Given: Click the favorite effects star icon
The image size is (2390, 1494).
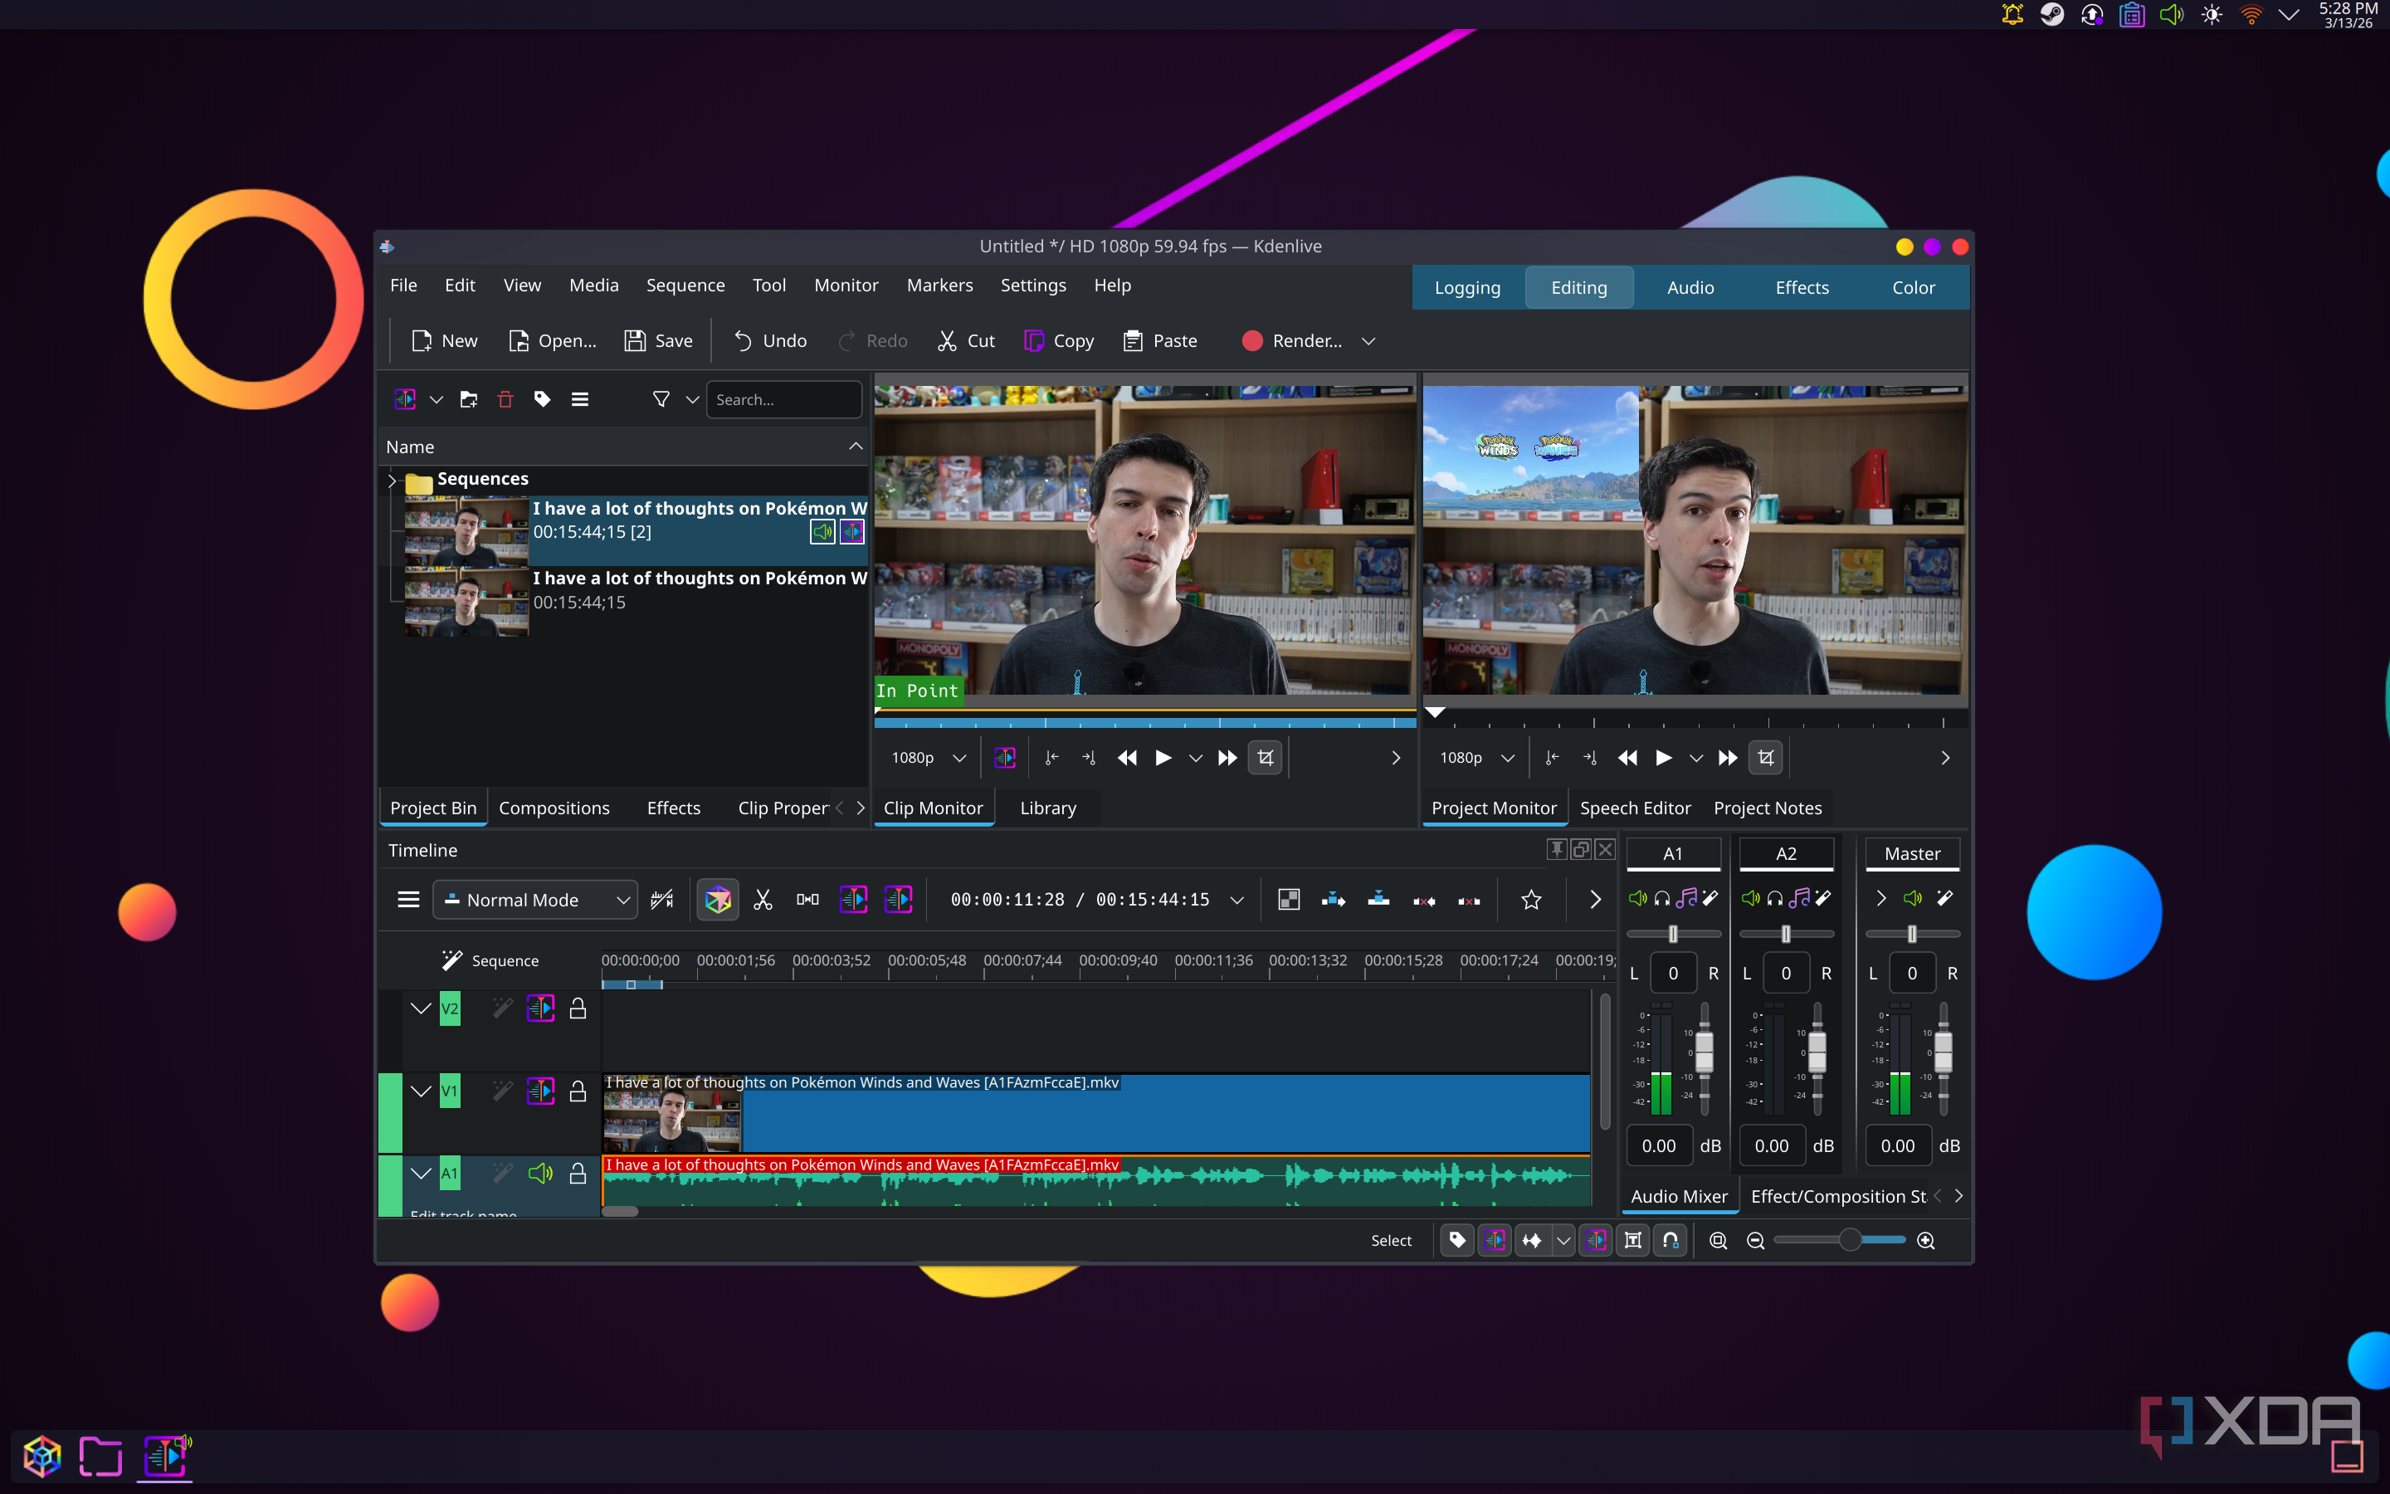Looking at the screenshot, I should coord(1531,899).
